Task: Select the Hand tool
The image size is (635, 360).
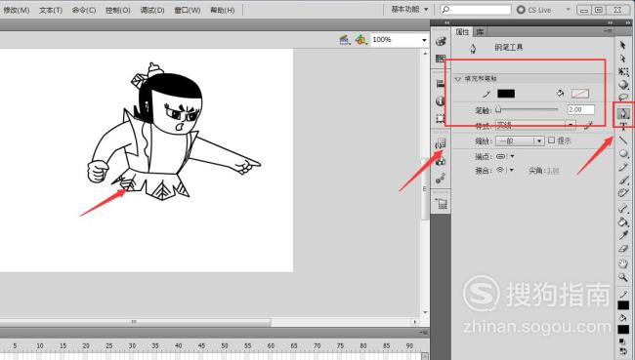Action: pos(623,263)
